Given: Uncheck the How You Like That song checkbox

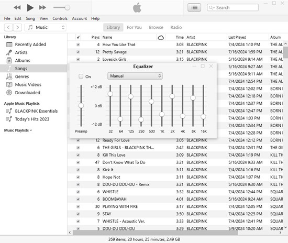Looking at the screenshot, I should click(x=78, y=45).
